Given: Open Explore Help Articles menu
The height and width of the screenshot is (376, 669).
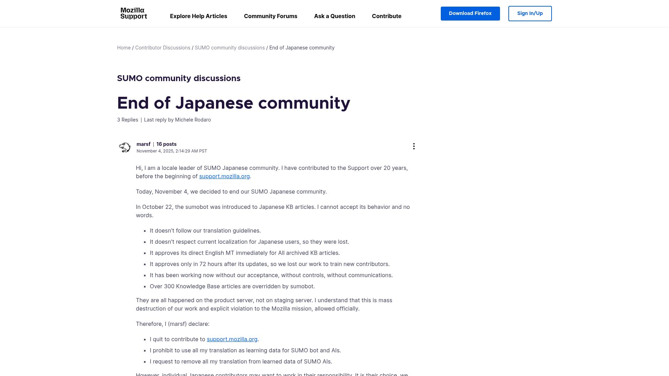Looking at the screenshot, I should [198, 16].
